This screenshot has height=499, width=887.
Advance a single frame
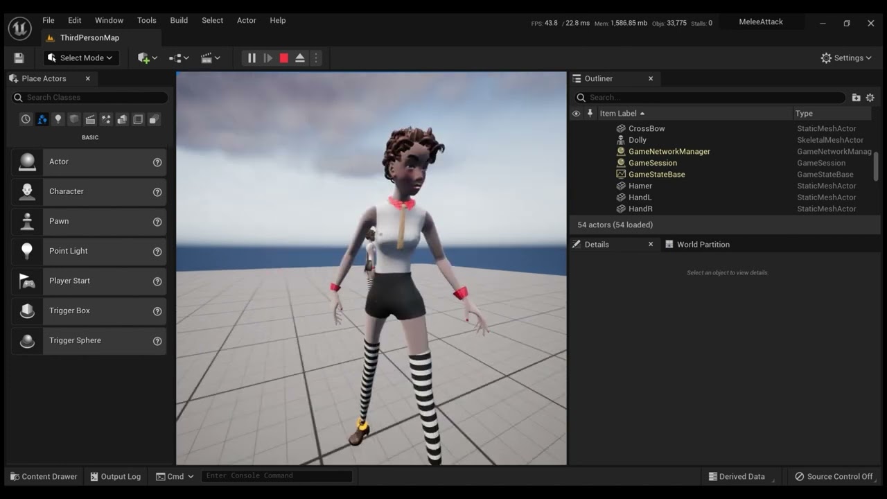(268, 58)
